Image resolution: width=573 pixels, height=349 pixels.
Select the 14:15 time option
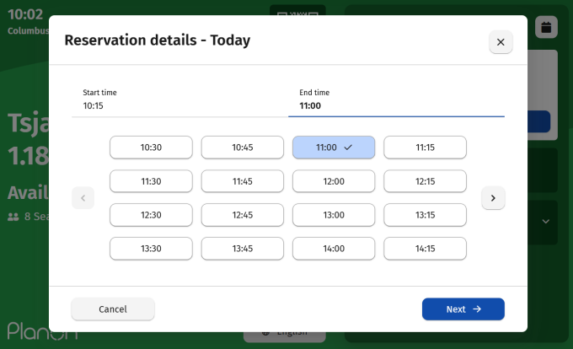(x=425, y=249)
